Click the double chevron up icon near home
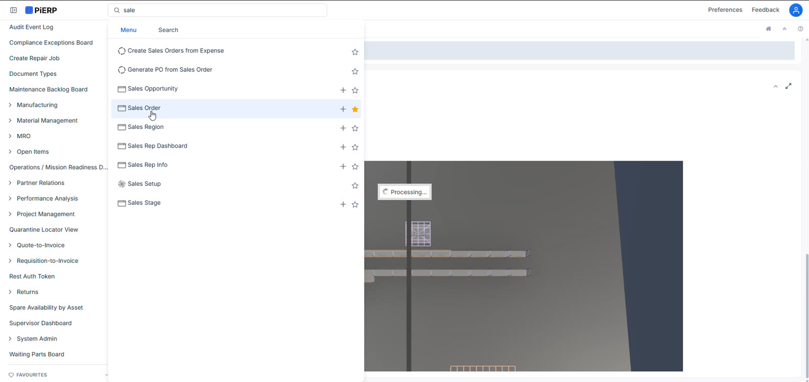 785,29
